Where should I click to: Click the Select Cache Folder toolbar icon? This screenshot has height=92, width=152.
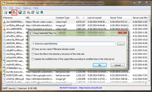[6, 12]
